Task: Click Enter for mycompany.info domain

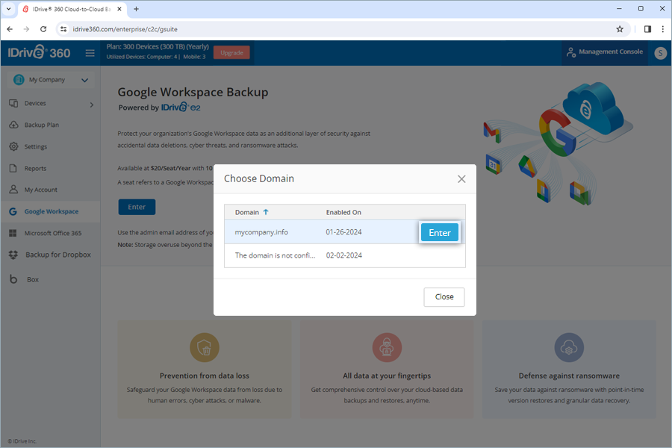Action: [x=440, y=232]
